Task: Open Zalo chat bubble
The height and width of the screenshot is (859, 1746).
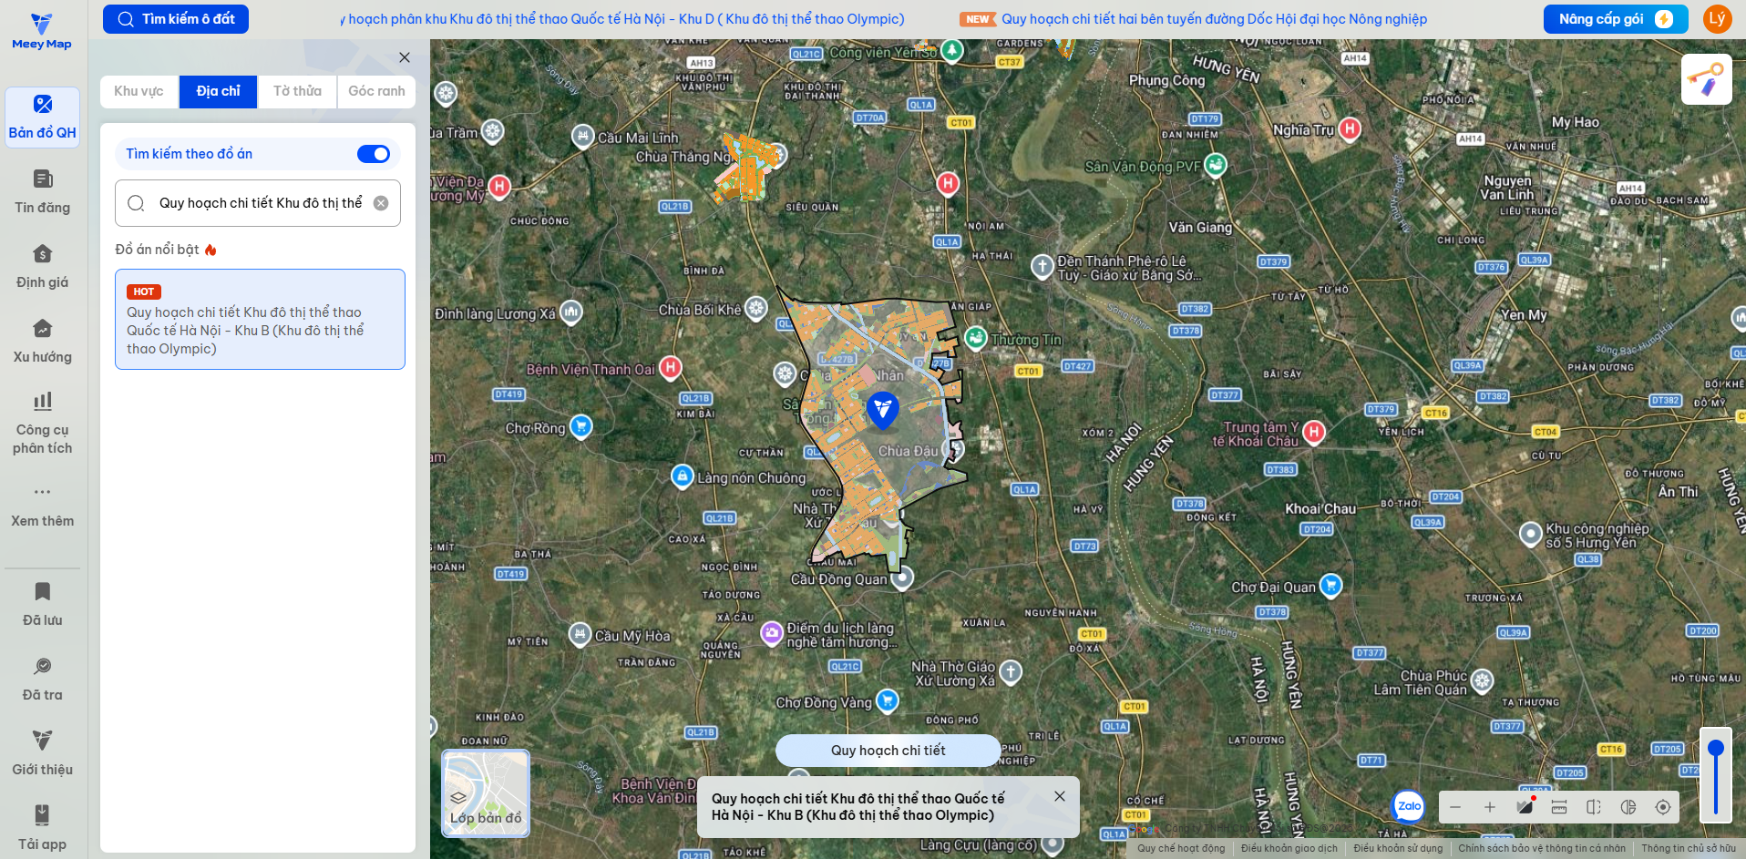Action: pos(1409,806)
